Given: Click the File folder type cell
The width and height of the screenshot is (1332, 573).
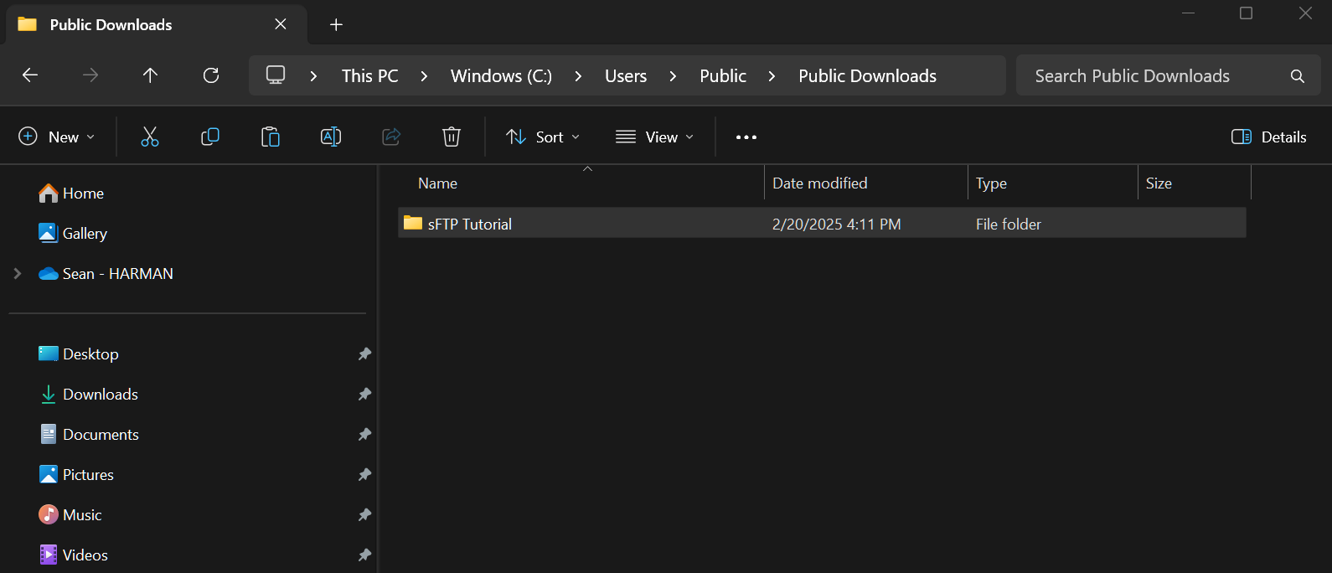Looking at the screenshot, I should pyautogui.click(x=1009, y=225).
